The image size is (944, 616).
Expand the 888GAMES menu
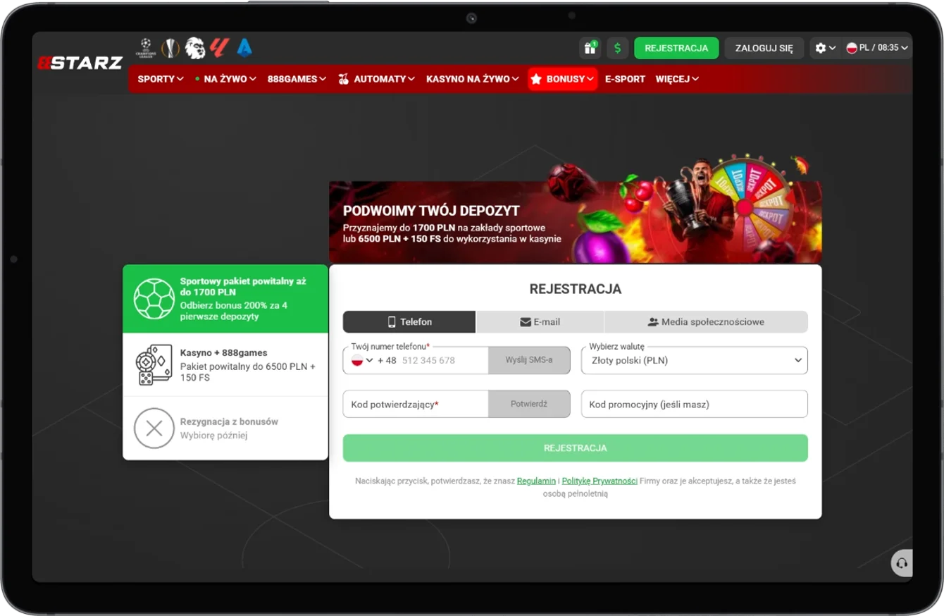[297, 79]
